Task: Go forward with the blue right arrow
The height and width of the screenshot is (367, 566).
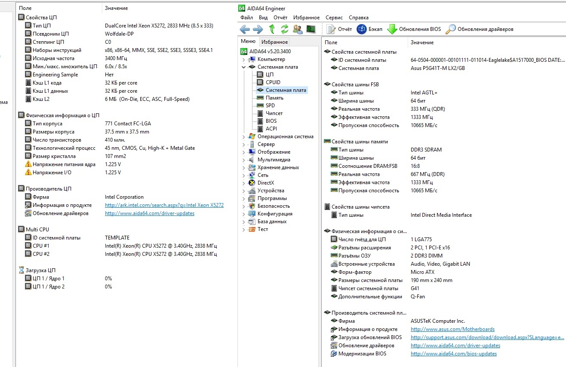Action: click(x=258, y=29)
